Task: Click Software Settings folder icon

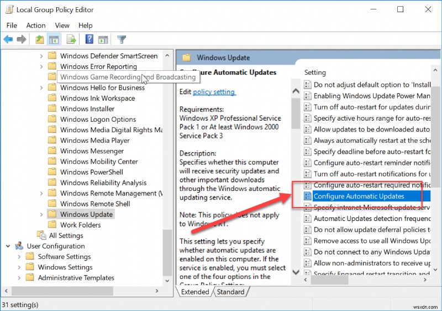Action: (x=30, y=256)
